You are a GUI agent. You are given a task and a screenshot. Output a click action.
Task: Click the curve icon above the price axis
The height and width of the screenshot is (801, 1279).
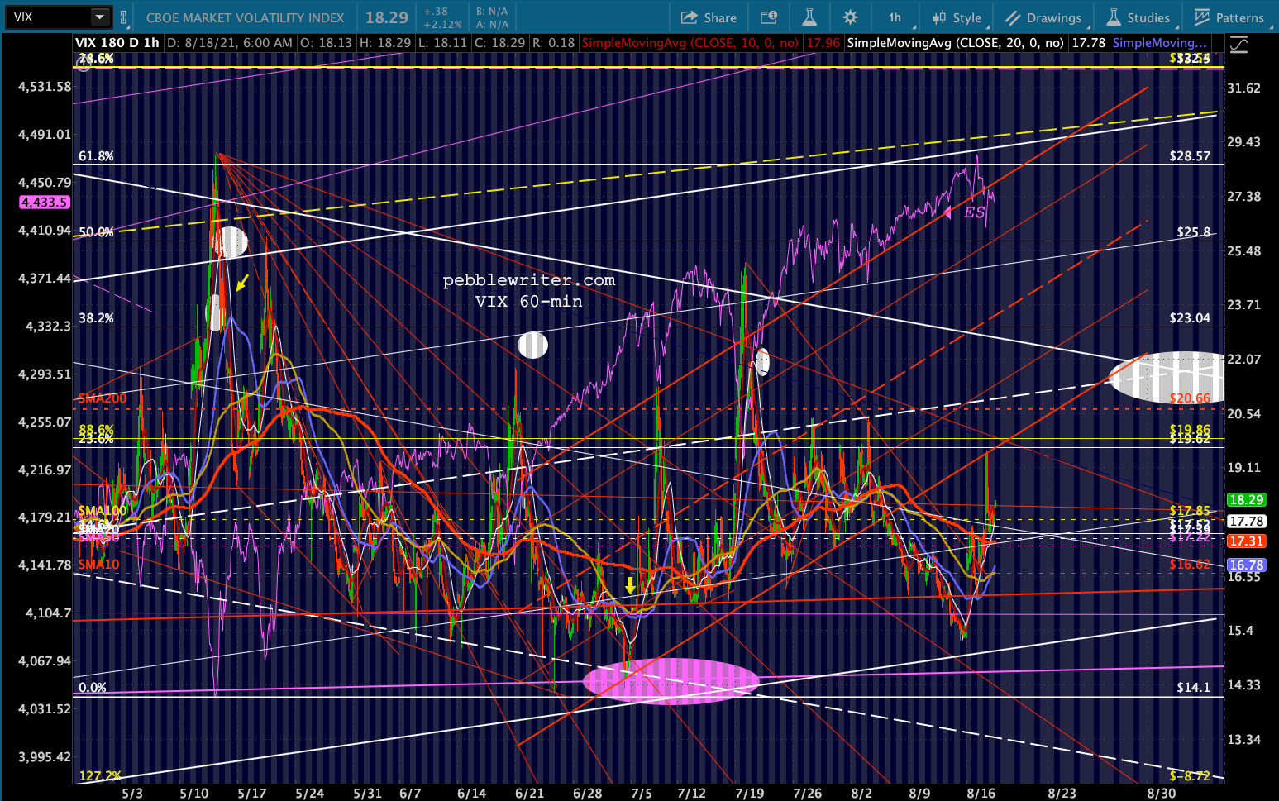(x=1238, y=45)
